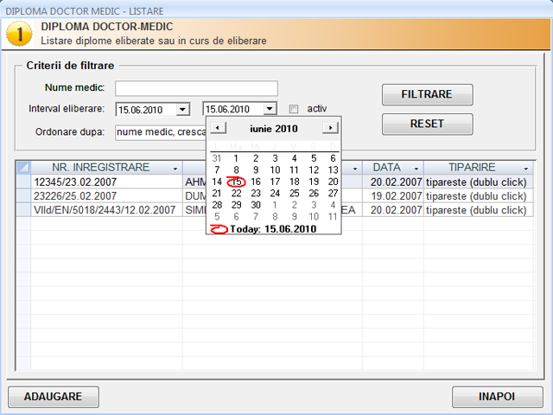Open the second interval date dropdown

tap(270, 109)
